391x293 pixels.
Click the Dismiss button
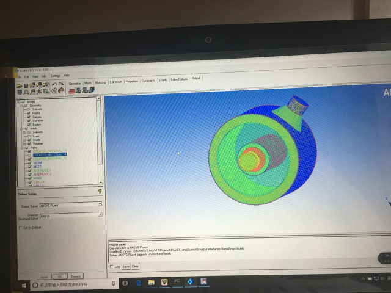(x=76, y=276)
